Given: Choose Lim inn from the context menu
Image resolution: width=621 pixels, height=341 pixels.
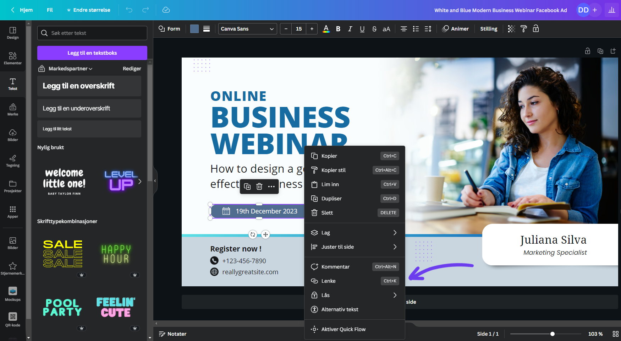Looking at the screenshot, I should coord(355,184).
